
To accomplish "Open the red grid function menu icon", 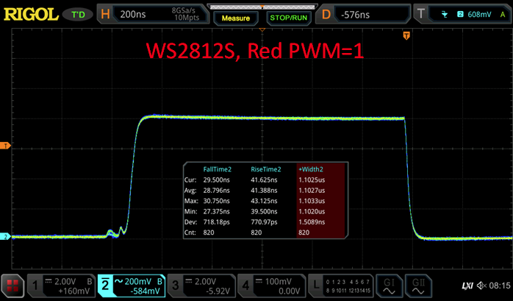I will 12,286.
